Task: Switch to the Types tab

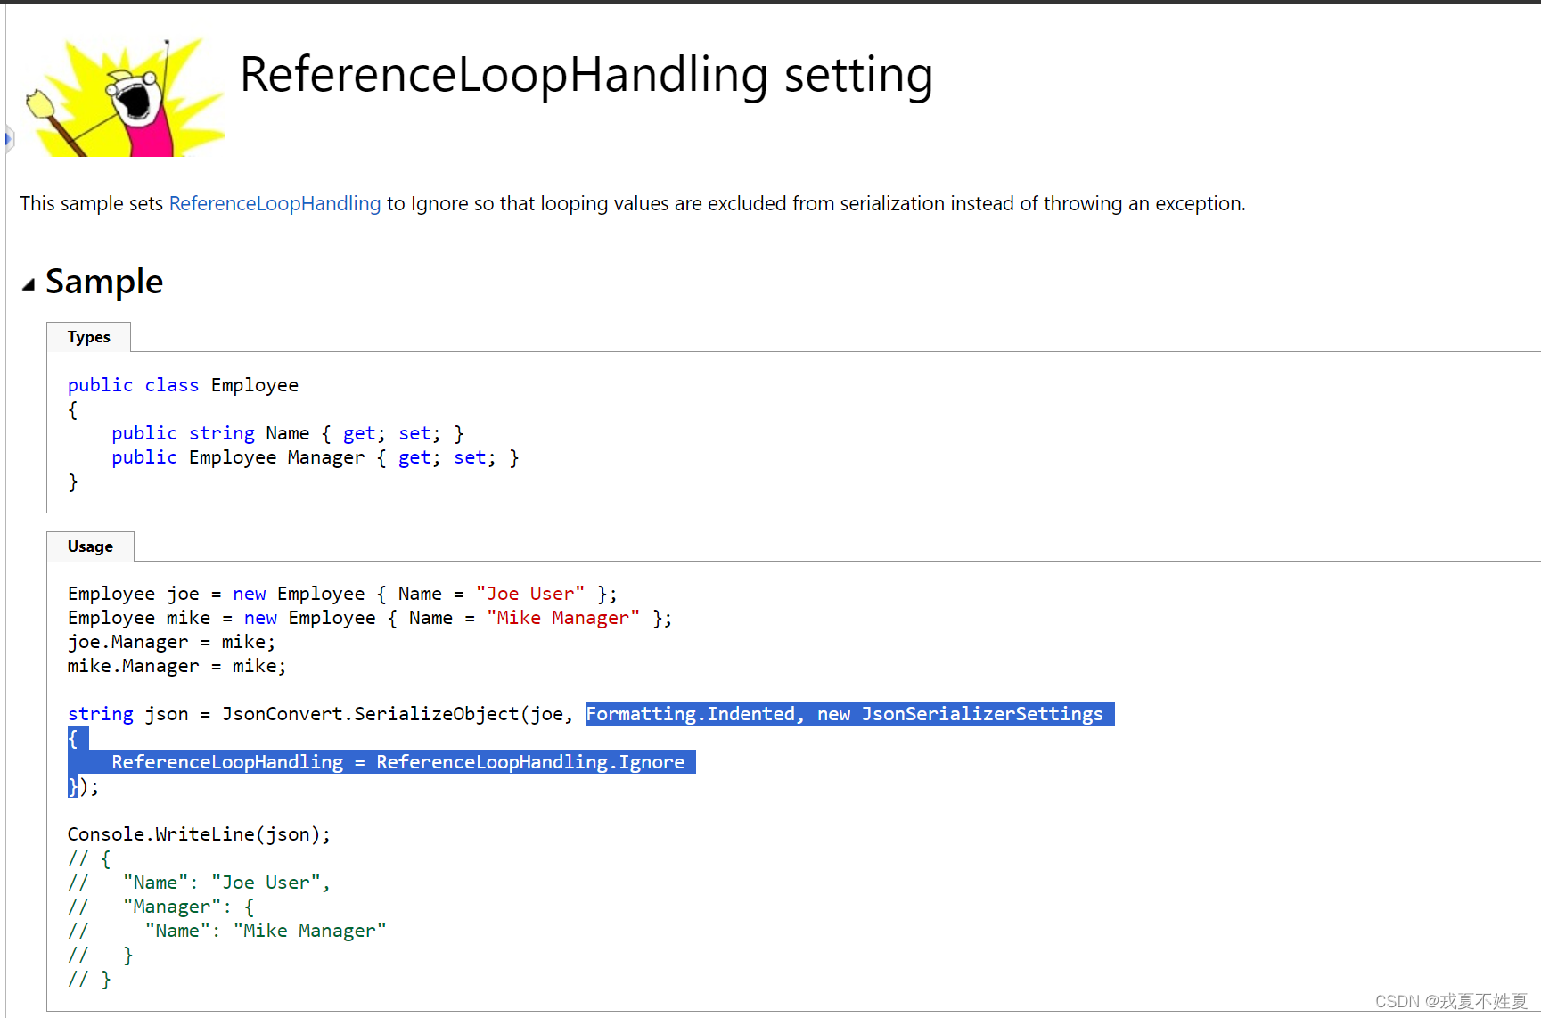Action: click(x=88, y=336)
